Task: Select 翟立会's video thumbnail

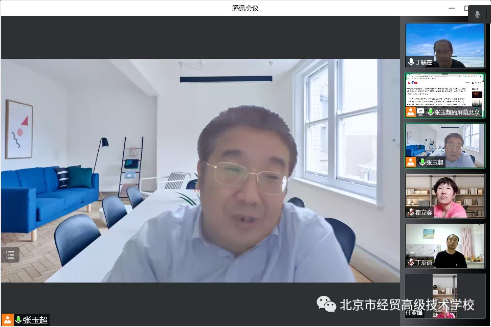Action: tap(444, 194)
